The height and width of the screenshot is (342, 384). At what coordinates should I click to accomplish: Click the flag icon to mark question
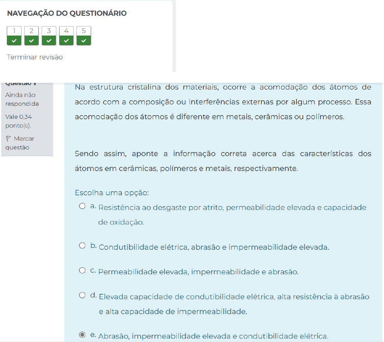click(8, 139)
